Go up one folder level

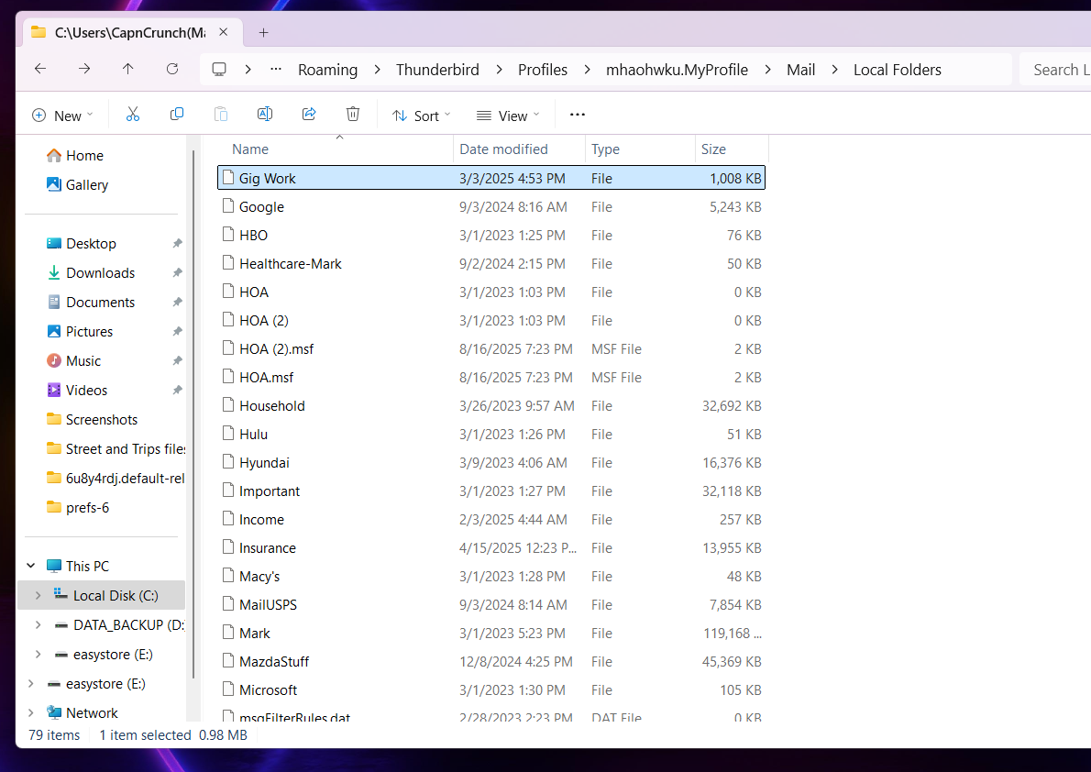pos(127,70)
